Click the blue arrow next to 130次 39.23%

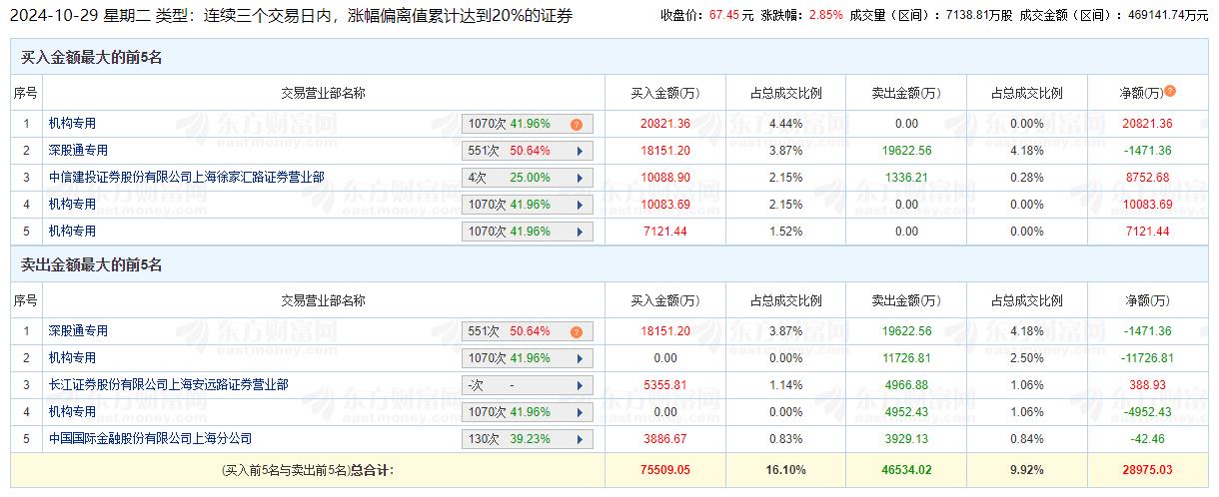click(x=580, y=439)
